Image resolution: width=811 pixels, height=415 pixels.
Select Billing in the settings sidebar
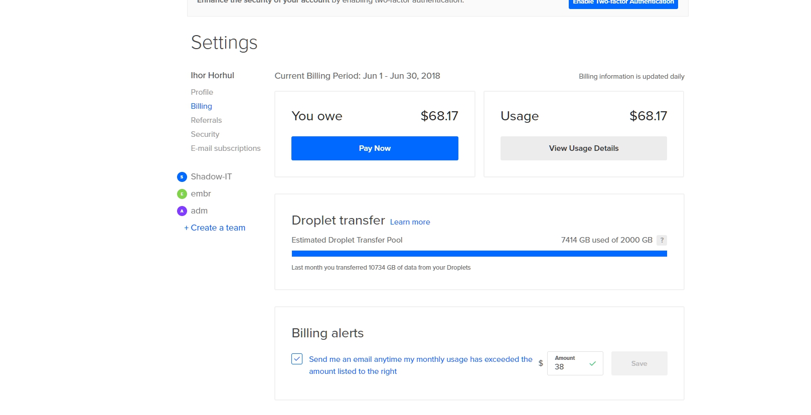tap(201, 106)
